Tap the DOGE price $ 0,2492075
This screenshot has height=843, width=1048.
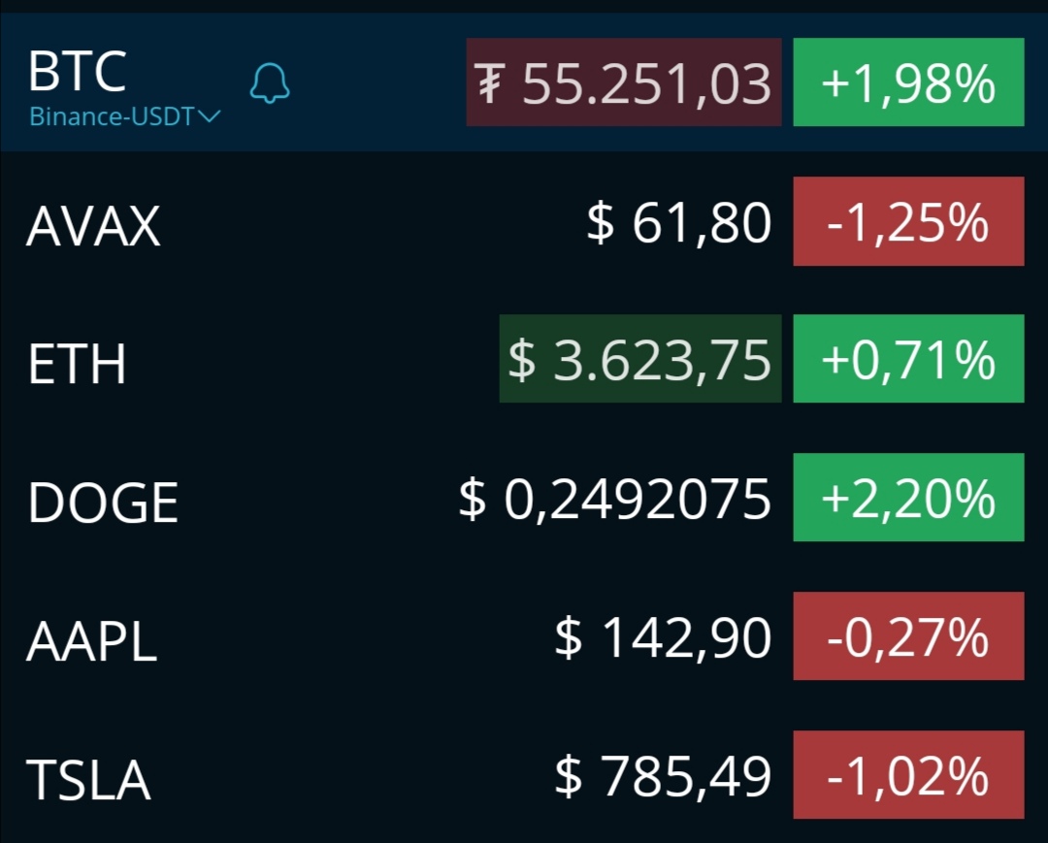[615, 499]
